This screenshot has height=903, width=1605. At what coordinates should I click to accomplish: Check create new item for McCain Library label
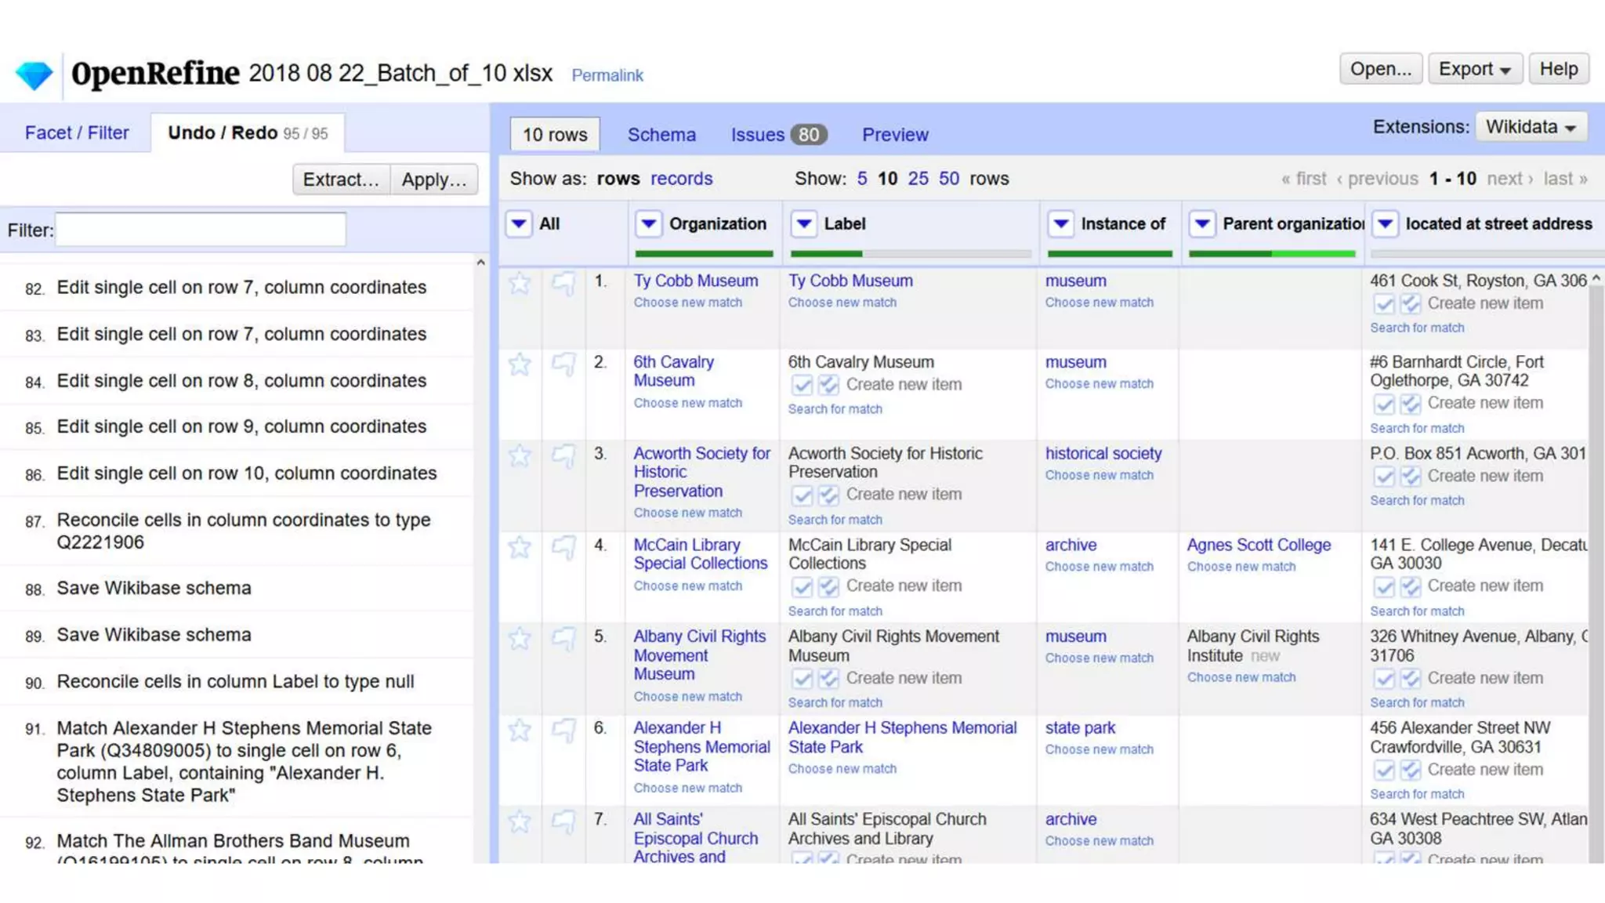[x=802, y=587]
